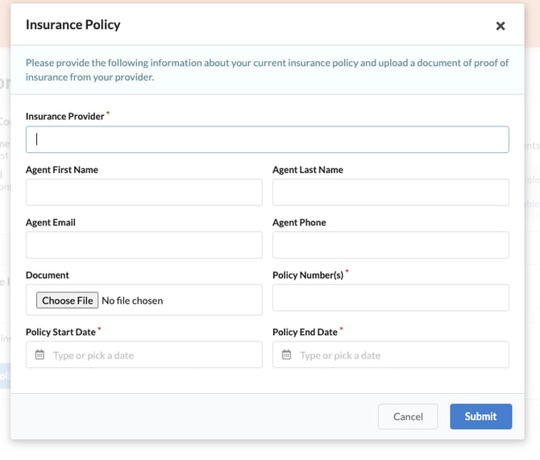Screen dimensions: 540x460
Task: Click the blue instruction banner text
Action: (x=267, y=70)
